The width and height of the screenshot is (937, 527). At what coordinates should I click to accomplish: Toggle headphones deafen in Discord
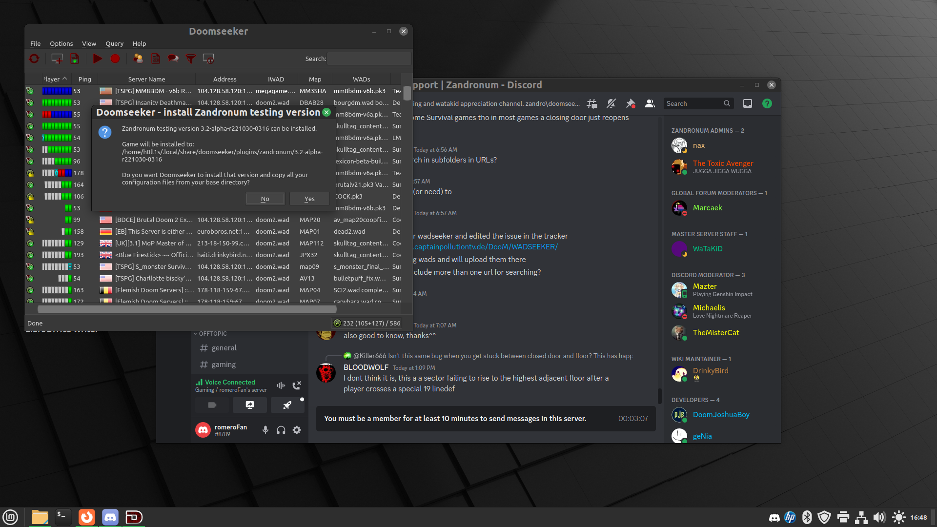pos(281,430)
